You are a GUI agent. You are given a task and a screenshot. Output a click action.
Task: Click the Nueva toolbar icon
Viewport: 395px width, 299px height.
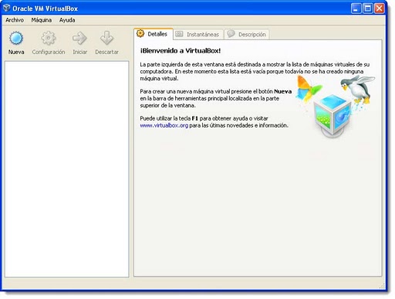click(16, 38)
